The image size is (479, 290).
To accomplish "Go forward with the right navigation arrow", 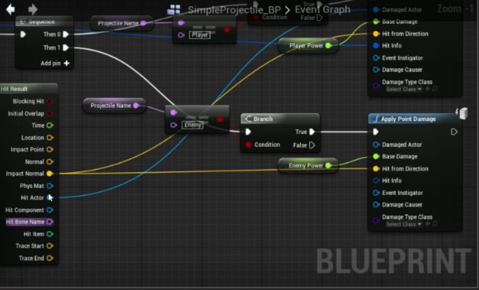I will pyautogui.click(x=33, y=9).
